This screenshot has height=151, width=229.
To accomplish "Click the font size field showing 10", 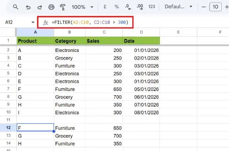I will (215, 7).
